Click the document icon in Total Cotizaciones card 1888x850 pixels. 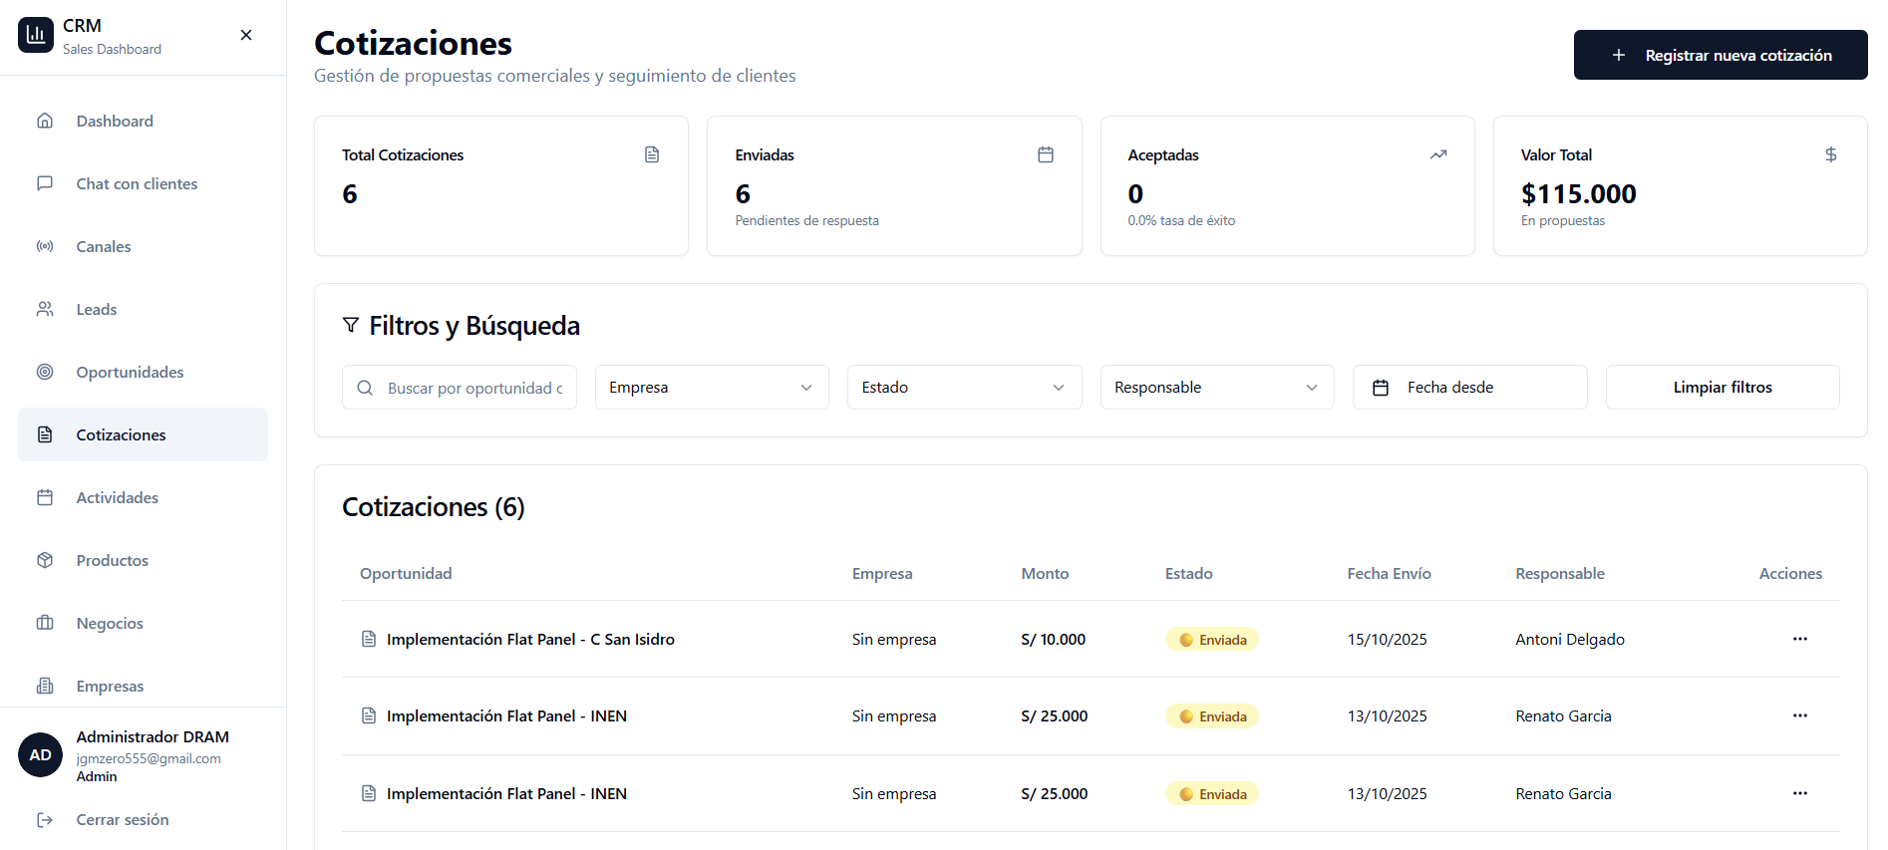652,154
